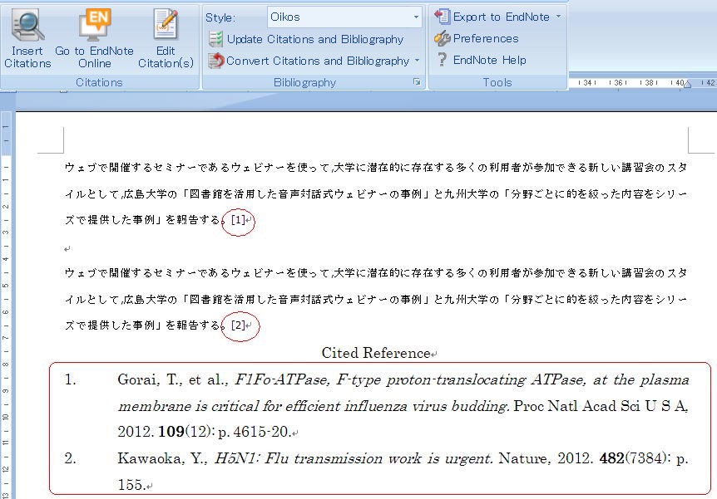Click the right indent marker on the ruler
717x499 pixels.
(x=686, y=84)
